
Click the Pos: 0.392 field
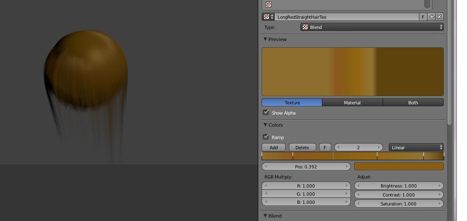(x=306, y=166)
